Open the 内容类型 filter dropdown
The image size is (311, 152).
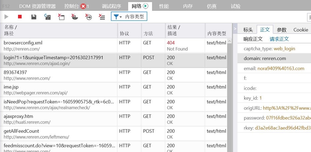tap(129, 17)
